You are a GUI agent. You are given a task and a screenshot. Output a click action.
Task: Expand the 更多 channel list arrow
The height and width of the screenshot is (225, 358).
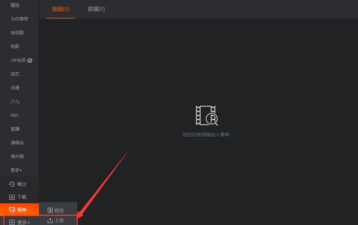pos(21,170)
